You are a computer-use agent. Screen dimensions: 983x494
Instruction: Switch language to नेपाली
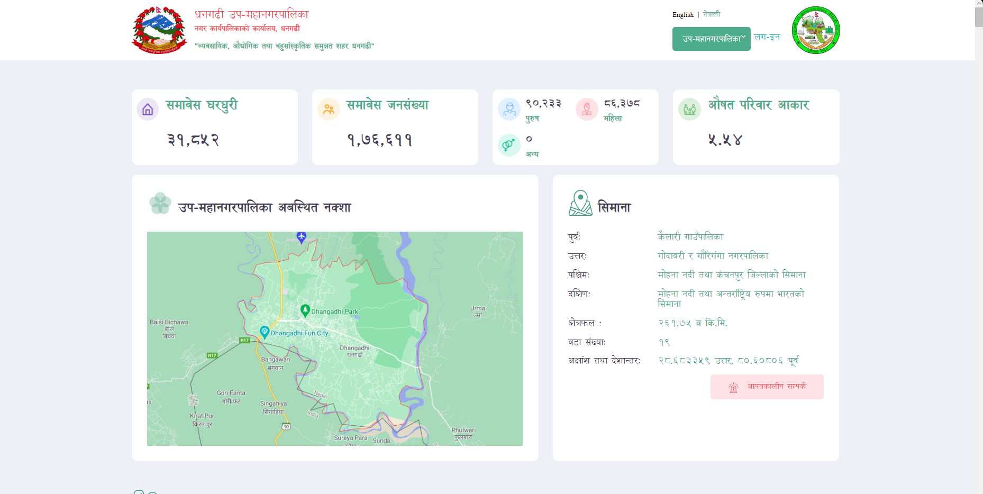[712, 14]
